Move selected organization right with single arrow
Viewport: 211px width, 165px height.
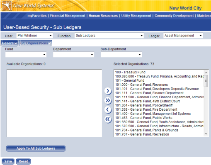click(108, 91)
